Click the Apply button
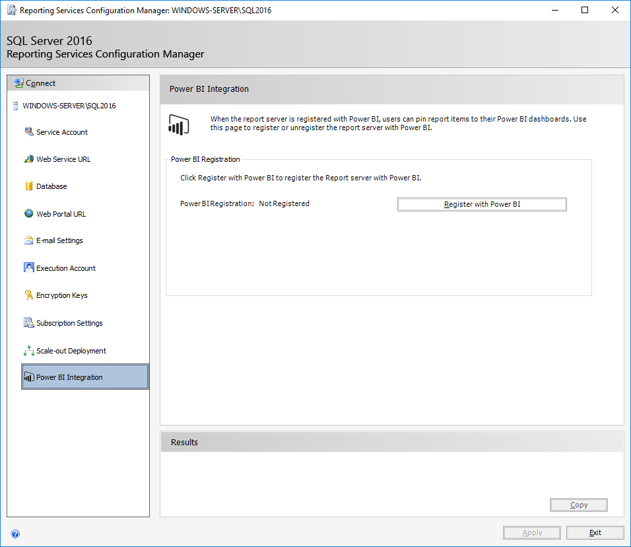This screenshot has width=631, height=547. pyautogui.click(x=532, y=532)
